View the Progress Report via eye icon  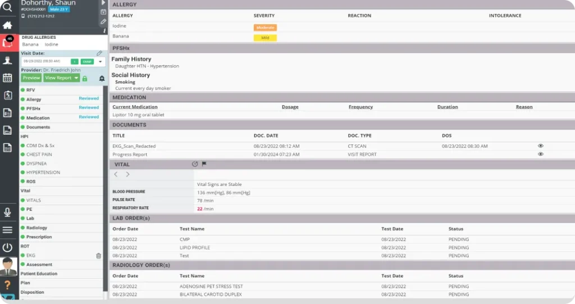pyautogui.click(x=540, y=154)
